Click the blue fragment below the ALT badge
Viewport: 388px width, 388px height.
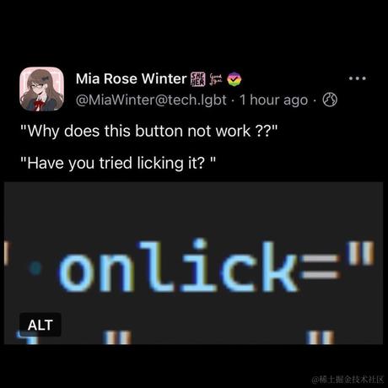(27, 338)
